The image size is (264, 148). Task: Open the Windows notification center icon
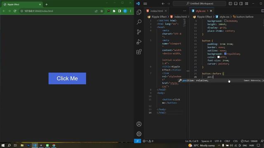pyautogui.click(x=259, y=145)
